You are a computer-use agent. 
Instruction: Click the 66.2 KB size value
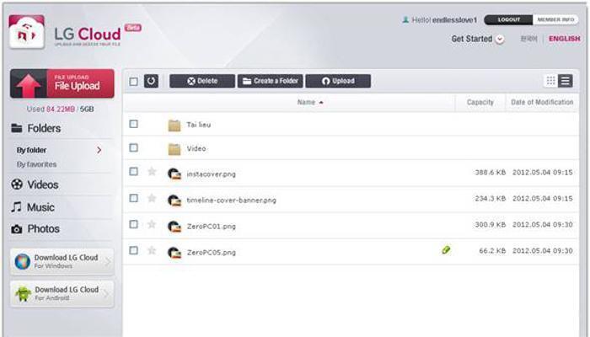click(492, 250)
